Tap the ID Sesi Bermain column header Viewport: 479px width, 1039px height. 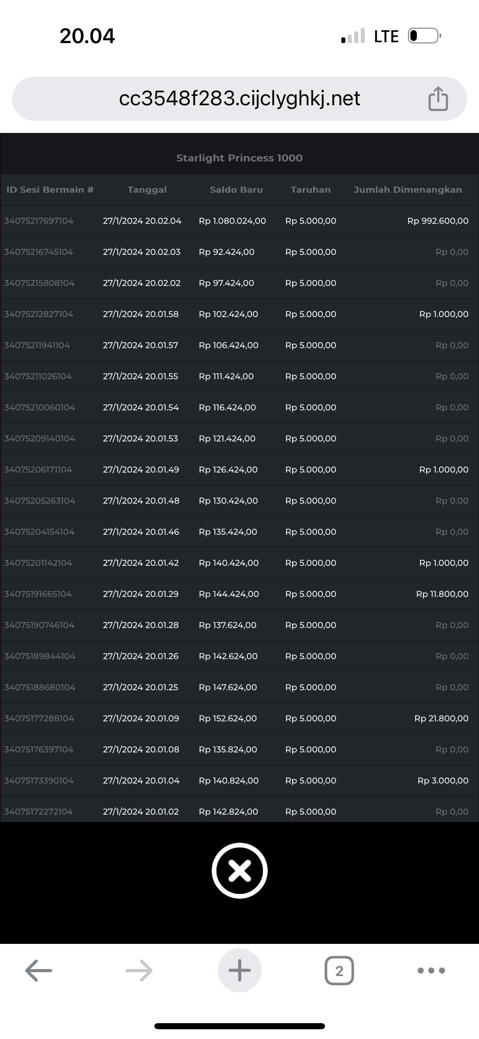point(50,189)
